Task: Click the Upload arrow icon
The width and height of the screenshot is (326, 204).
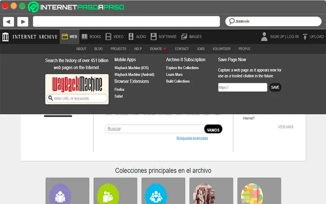Action: pyautogui.click(x=305, y=37)
